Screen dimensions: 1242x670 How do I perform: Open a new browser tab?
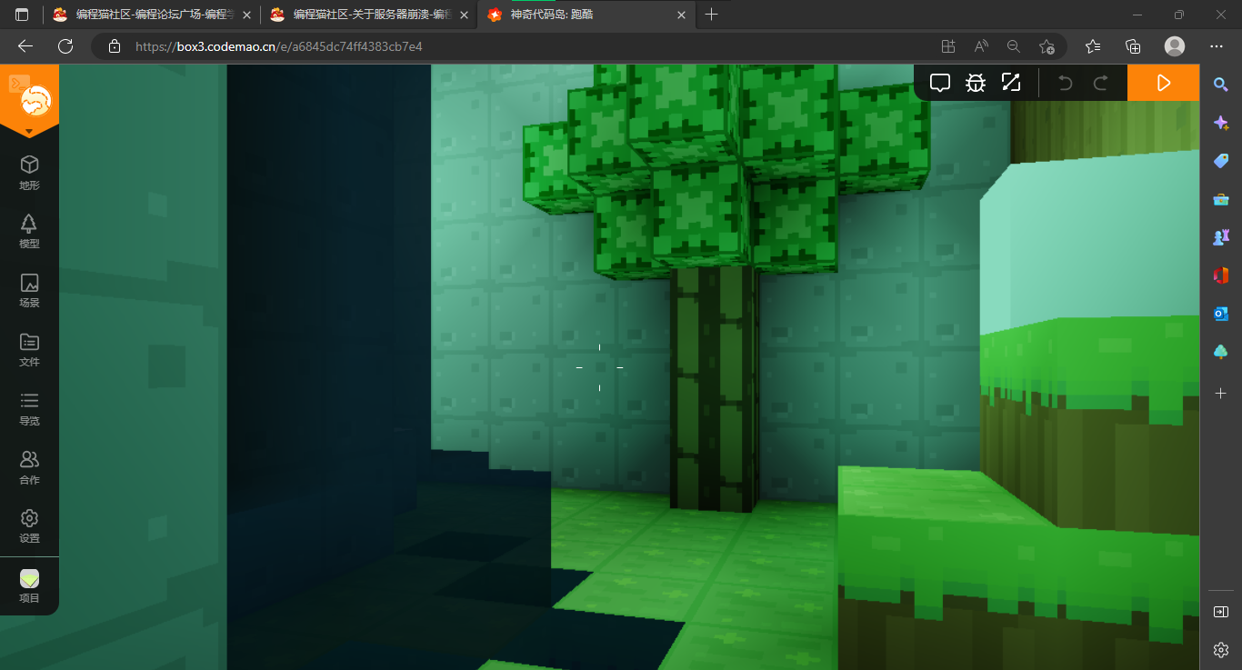[711, 15]
